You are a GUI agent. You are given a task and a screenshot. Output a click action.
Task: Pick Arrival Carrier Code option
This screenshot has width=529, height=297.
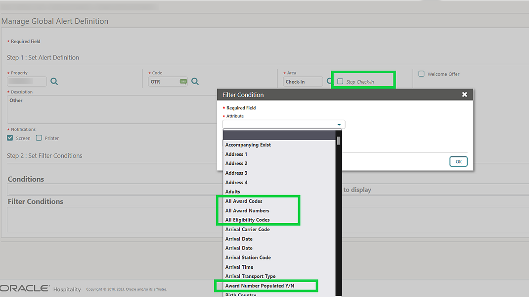279,229
